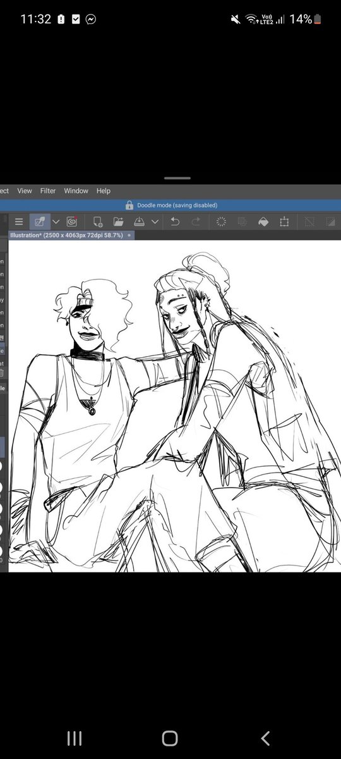Screen dimensions: 341x759
Task: Click the greyed icon left of Fill bucket
Action: click(x=242, y=221)
